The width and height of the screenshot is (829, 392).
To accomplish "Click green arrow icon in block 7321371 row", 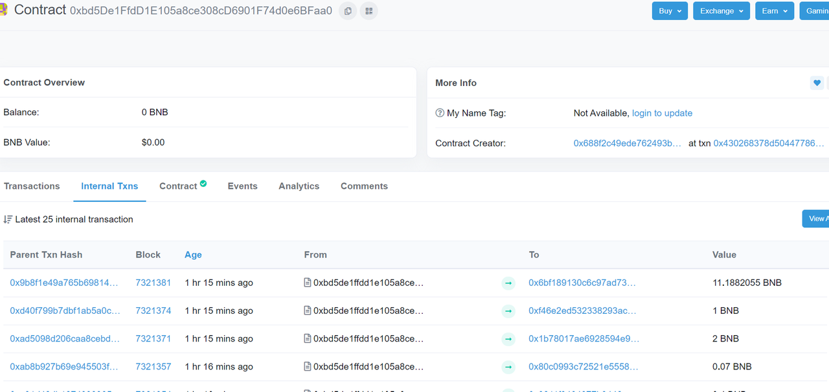I will point(508,339).
